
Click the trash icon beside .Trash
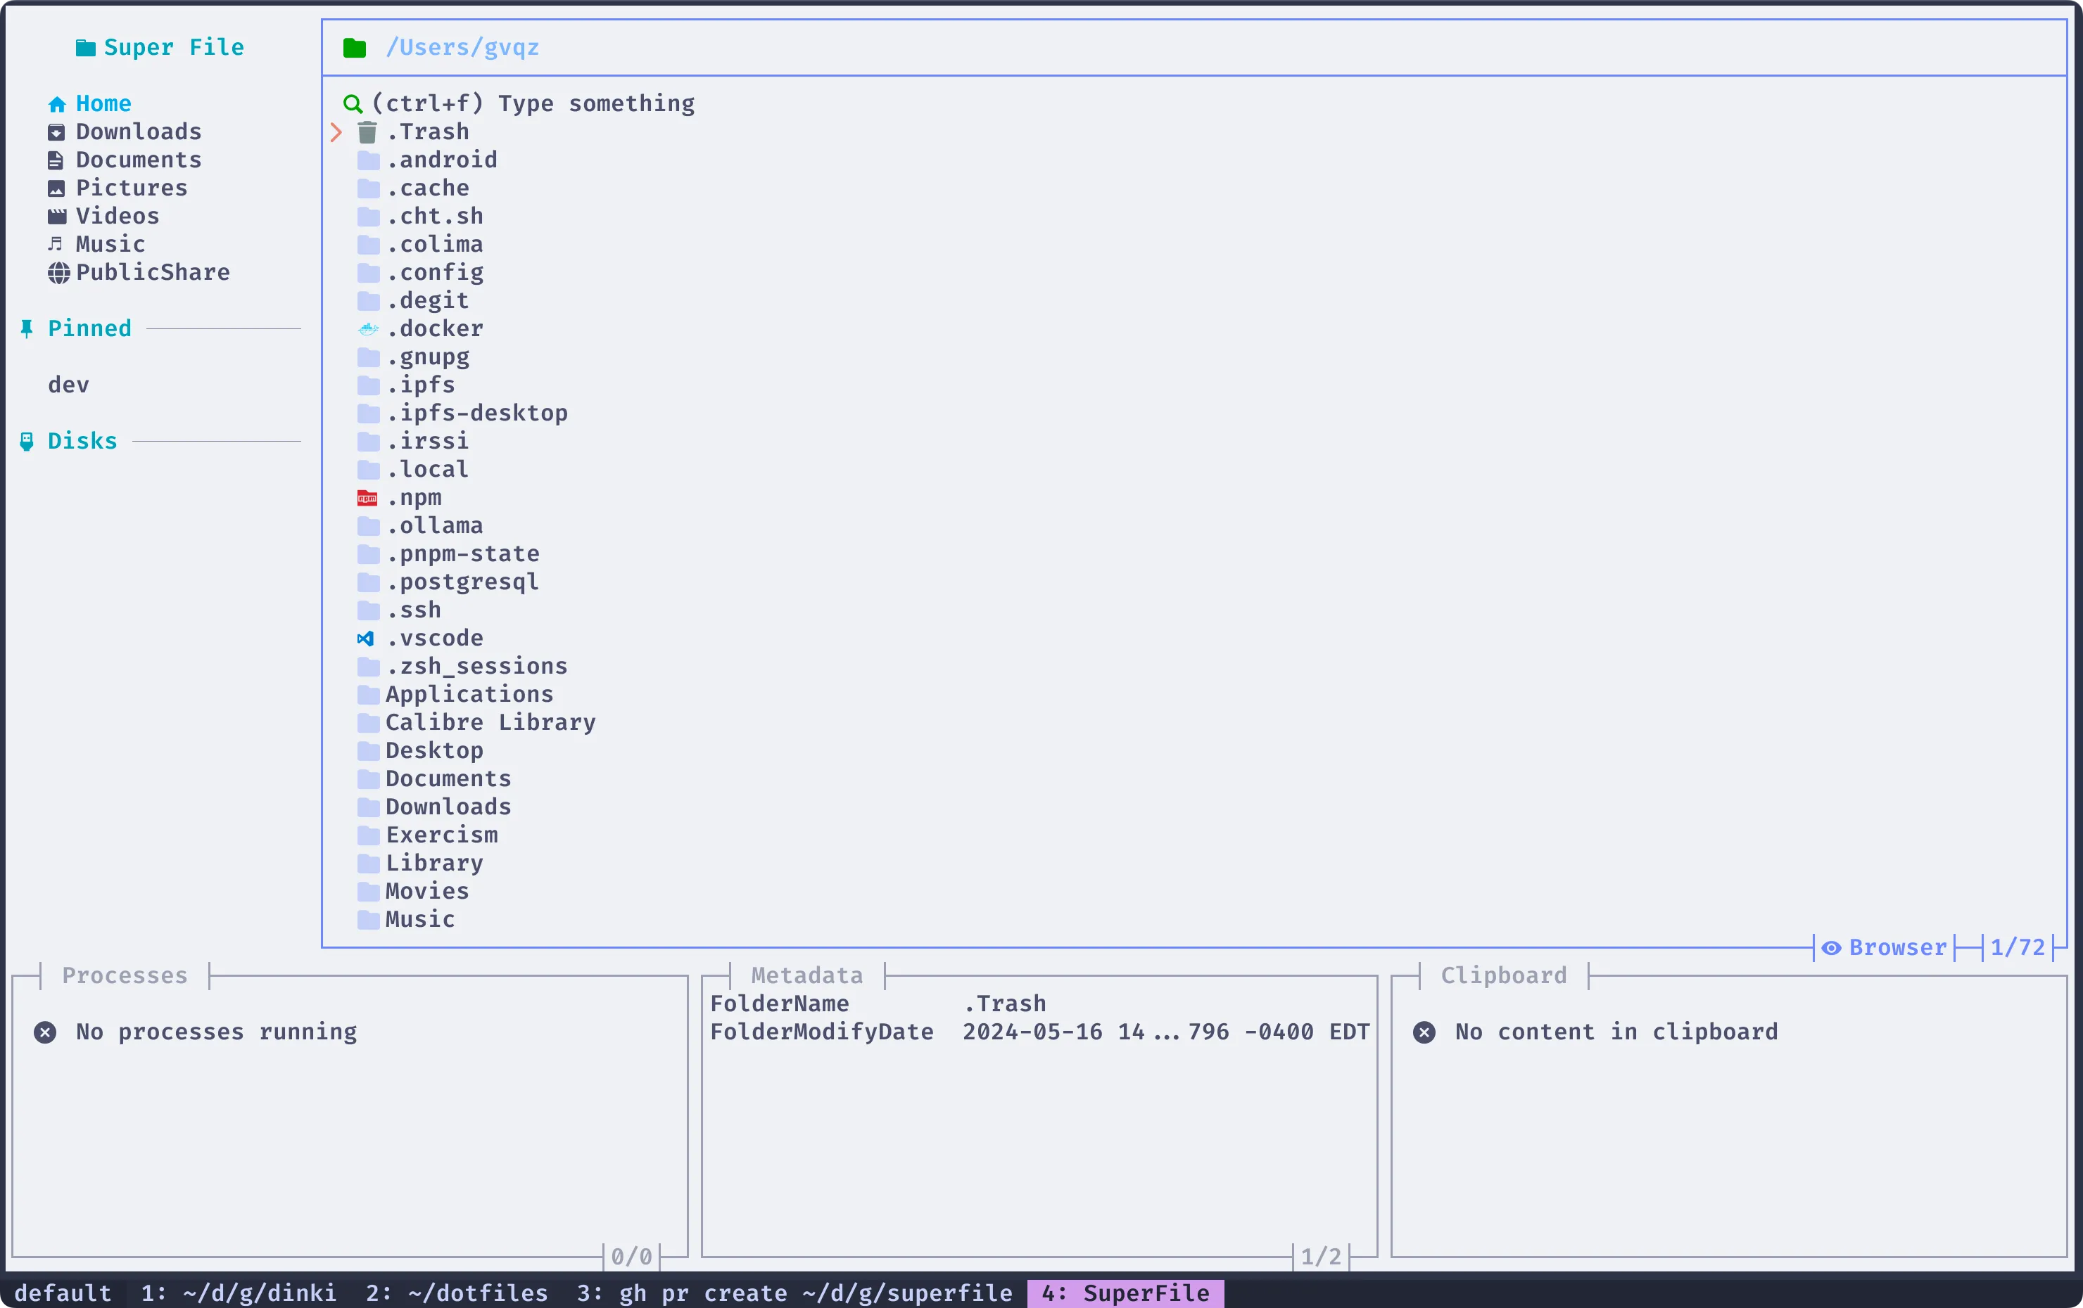(367, 132)
